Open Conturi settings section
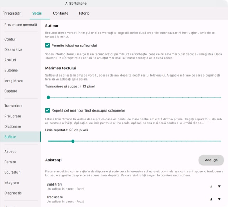 pyautogui.click(x=21, y=39)
